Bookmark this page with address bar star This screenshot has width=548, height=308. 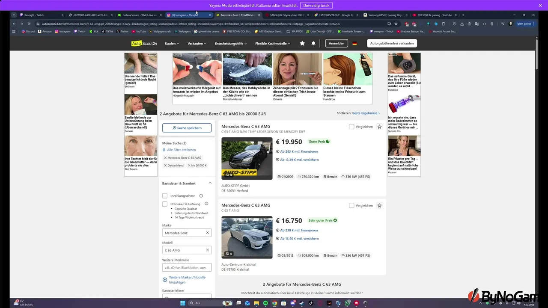[396, 24]
